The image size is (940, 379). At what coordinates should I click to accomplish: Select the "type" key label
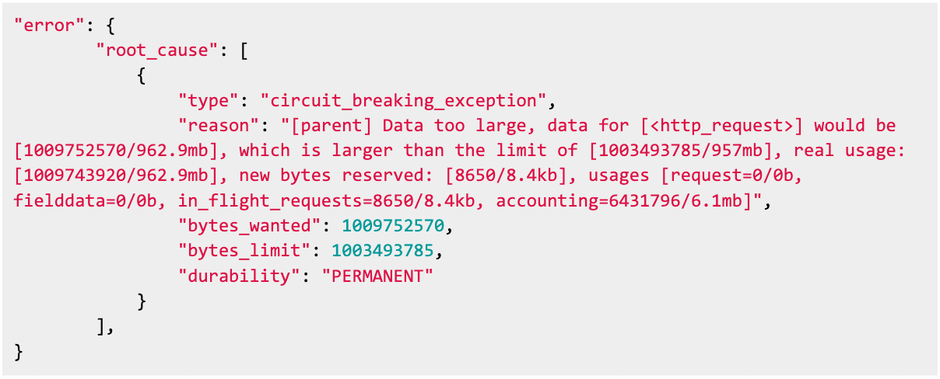tap(209, 100)
